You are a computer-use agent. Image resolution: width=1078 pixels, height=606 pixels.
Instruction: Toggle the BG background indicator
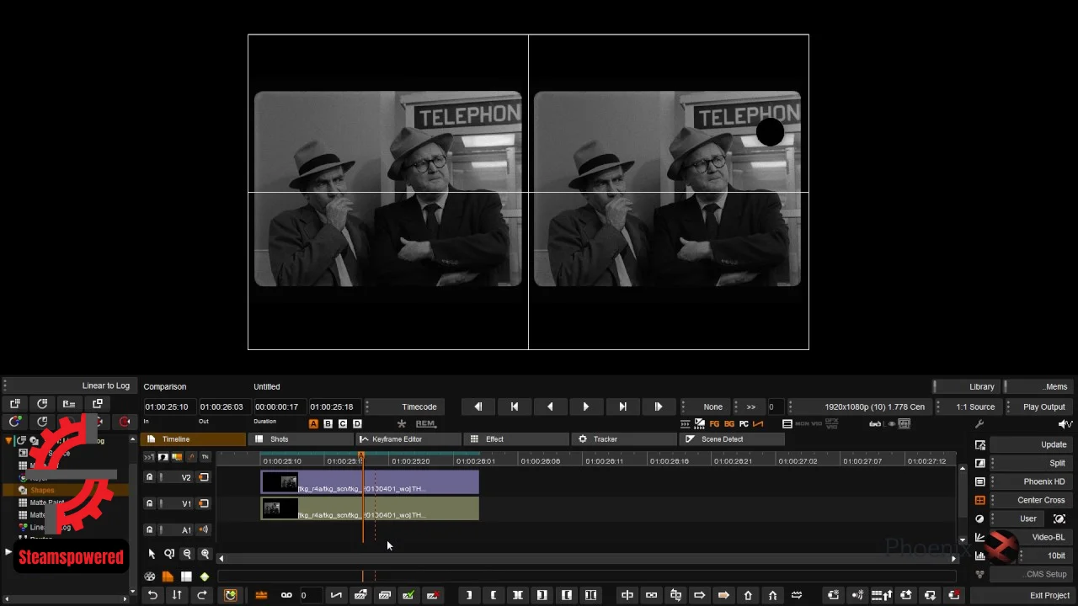tap(728, 424)
